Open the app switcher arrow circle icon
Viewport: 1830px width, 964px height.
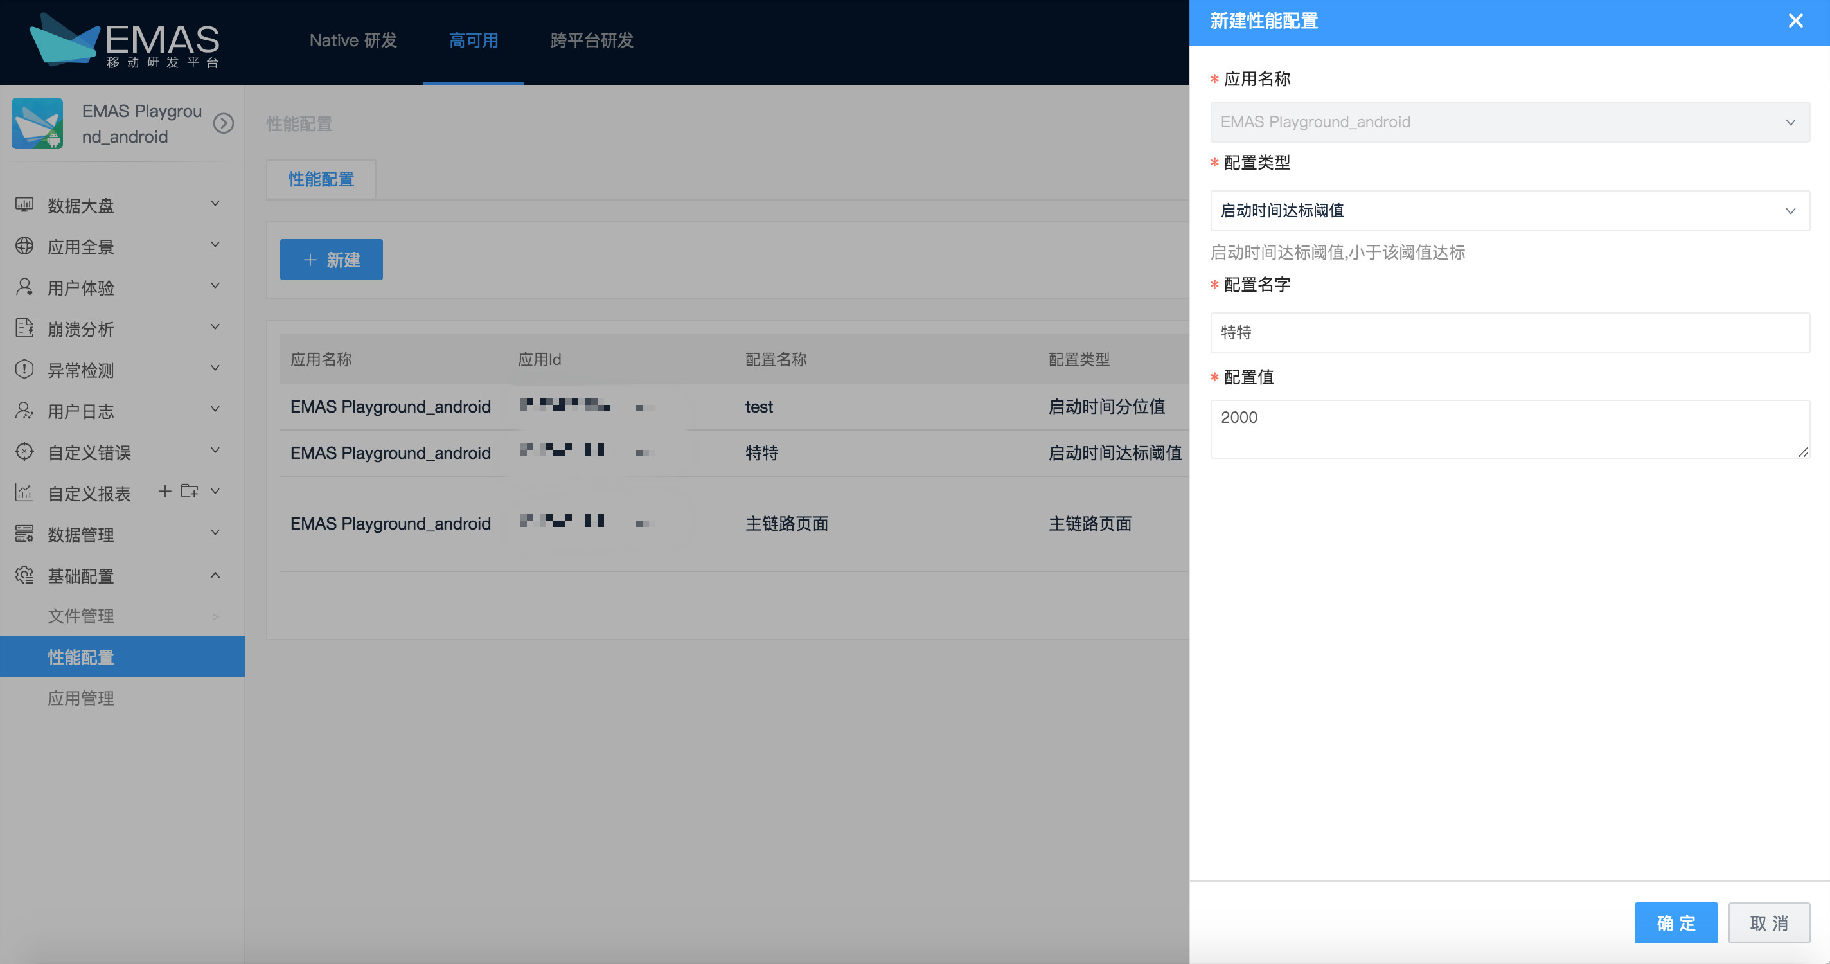(x=224, y=123)
